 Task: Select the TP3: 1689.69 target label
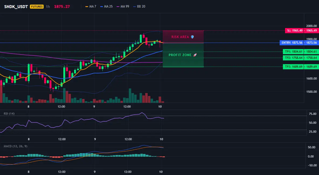pos(293,67)
